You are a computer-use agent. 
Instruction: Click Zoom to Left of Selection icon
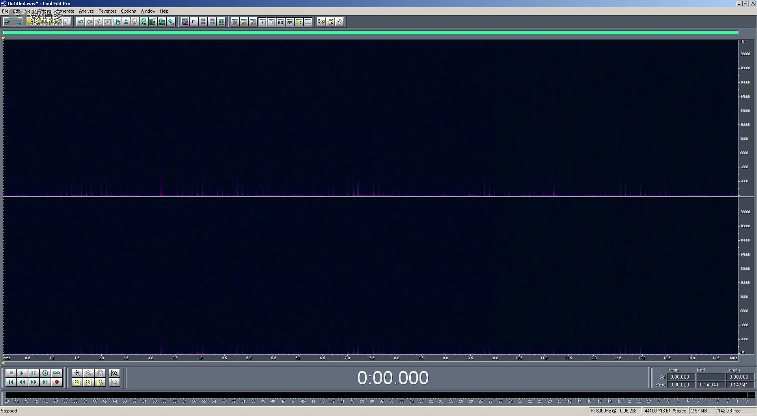point(89,382)
